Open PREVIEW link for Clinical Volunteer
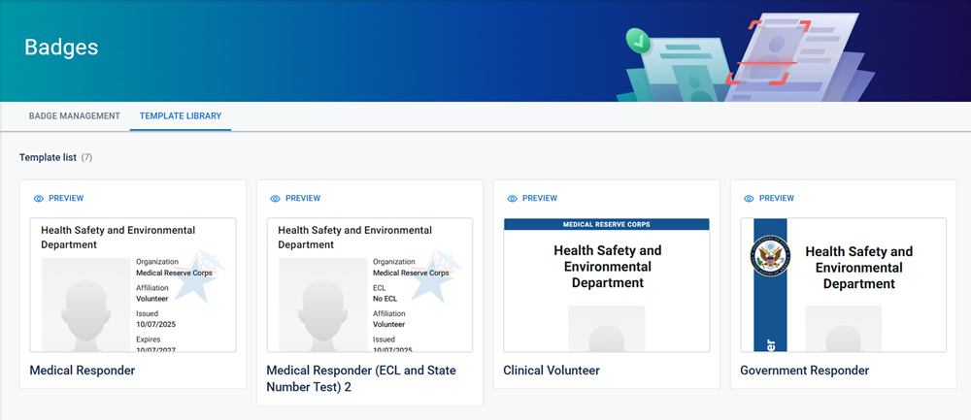The width and height of the screenshot is (971, 420). tap(539, 199)
